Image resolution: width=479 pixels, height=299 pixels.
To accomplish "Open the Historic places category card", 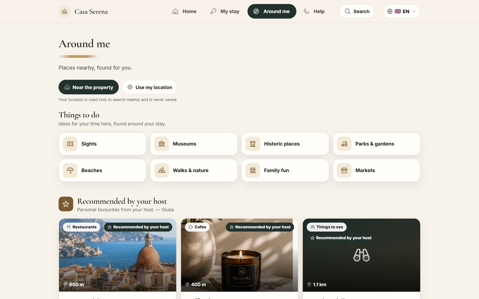I will point(285,144).
